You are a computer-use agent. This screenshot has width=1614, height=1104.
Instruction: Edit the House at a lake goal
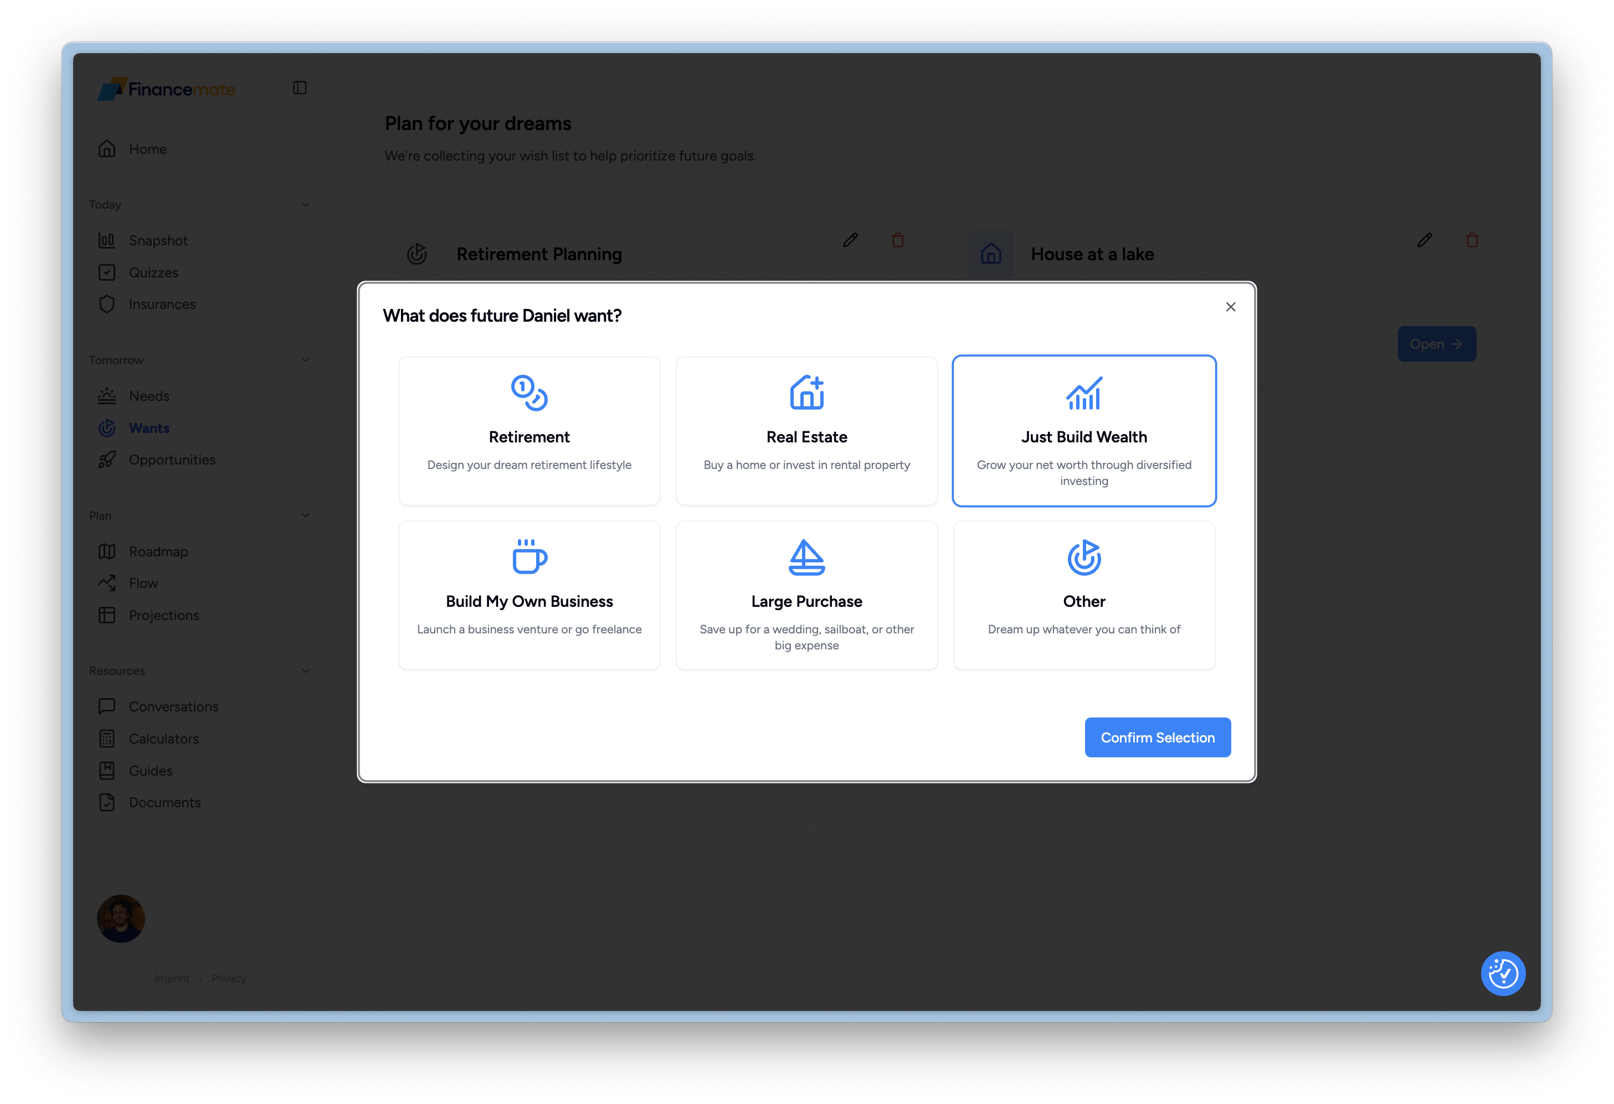tap(1425, 240)
